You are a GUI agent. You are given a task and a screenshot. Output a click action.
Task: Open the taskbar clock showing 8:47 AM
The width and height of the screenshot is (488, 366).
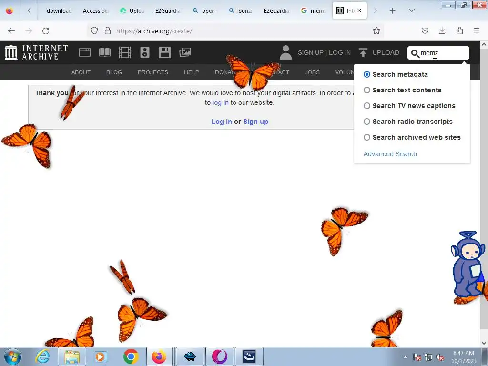coord(463,357)
